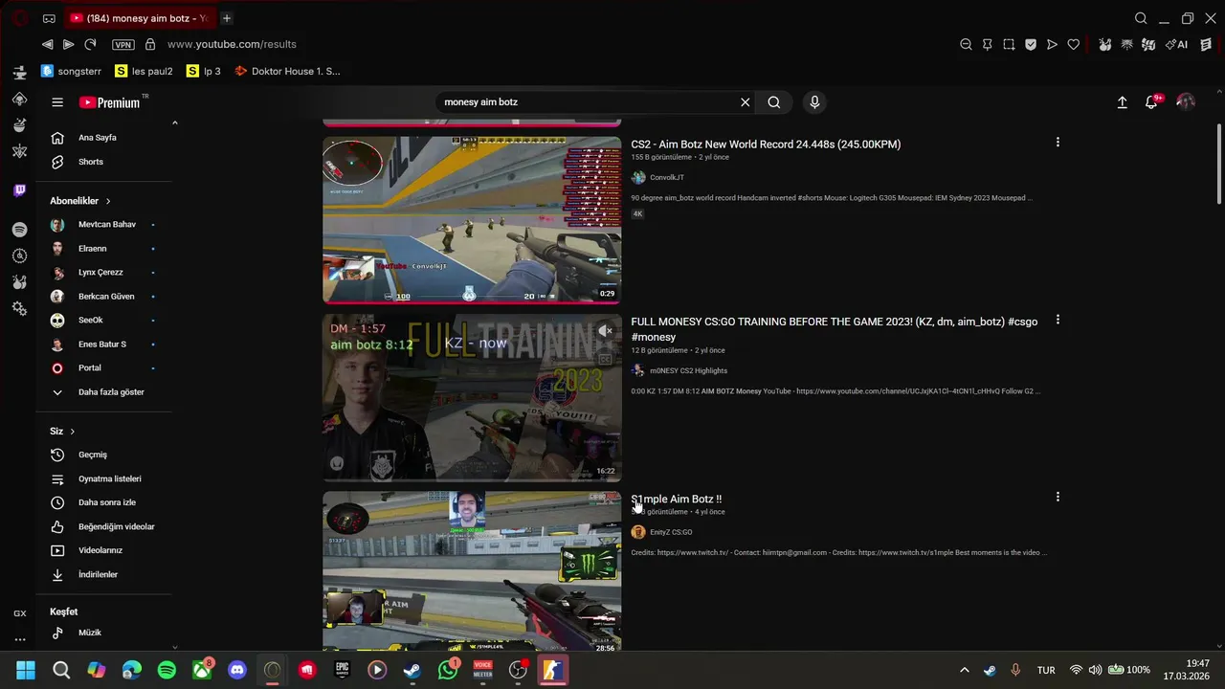Viewport: 1225px width, 689px height.
Task: Click the magnifier search button
Action: tap(774, 102)
